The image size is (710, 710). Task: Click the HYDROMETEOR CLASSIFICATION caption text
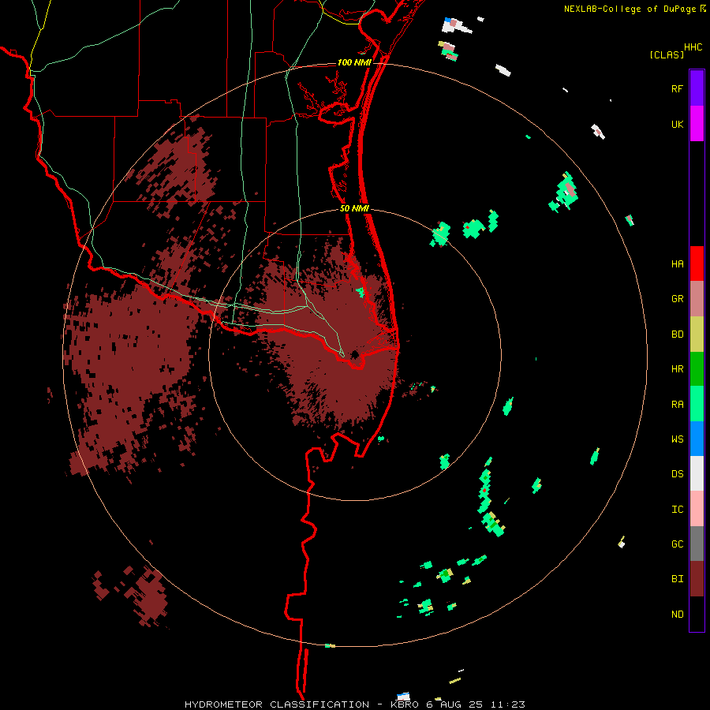click(277, 704)
